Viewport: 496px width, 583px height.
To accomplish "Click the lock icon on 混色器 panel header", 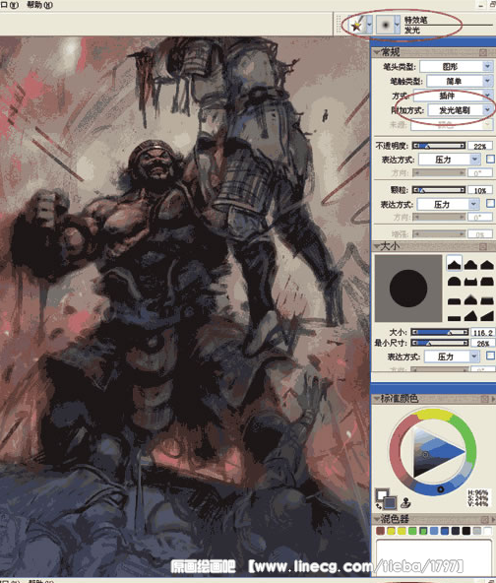I will click(484, 519).
